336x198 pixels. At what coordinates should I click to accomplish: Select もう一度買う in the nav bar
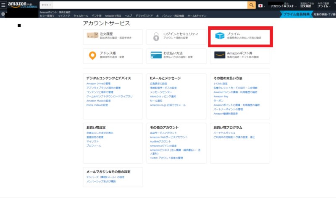coord(47,16)
